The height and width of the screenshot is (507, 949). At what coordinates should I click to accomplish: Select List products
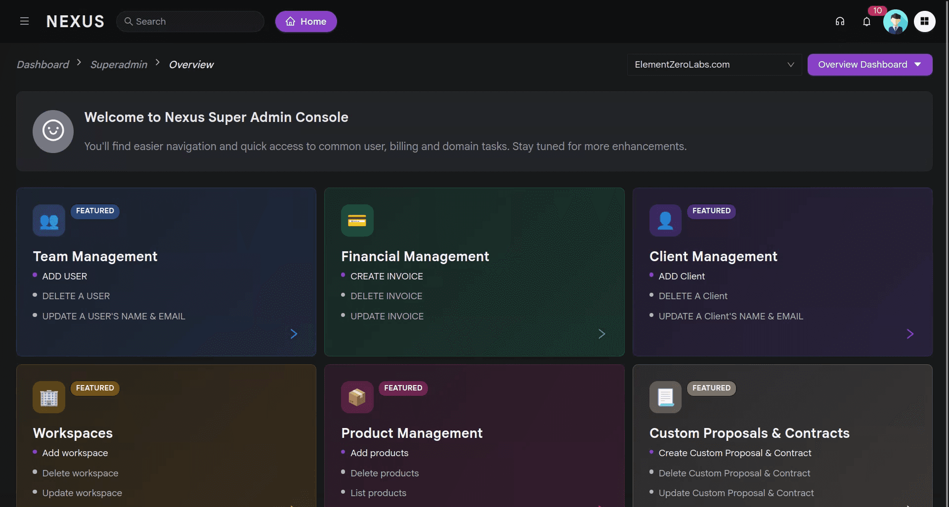point(378,493)
